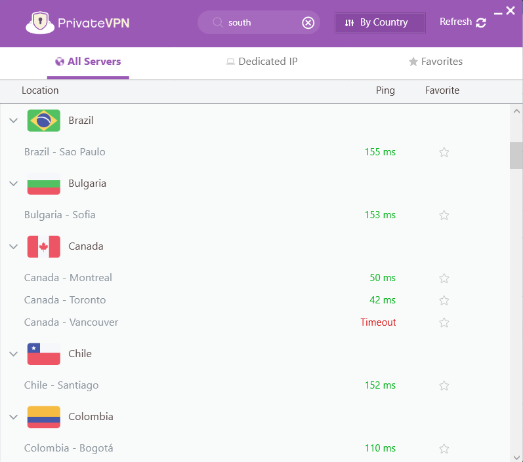The height and width of the screenshot is (462, 523).
Task: Collapse the Canada country group
Action: point(13,246)
